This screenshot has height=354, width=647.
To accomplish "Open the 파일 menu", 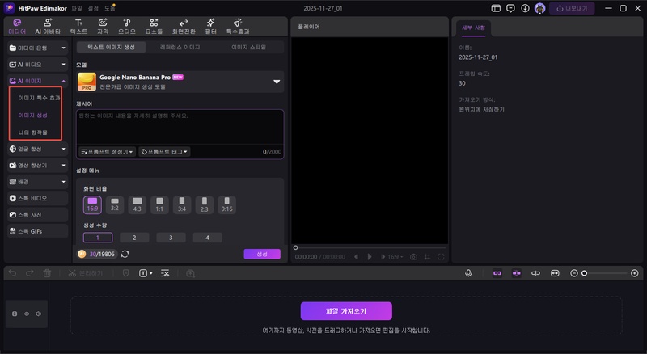I will [77, 8].
